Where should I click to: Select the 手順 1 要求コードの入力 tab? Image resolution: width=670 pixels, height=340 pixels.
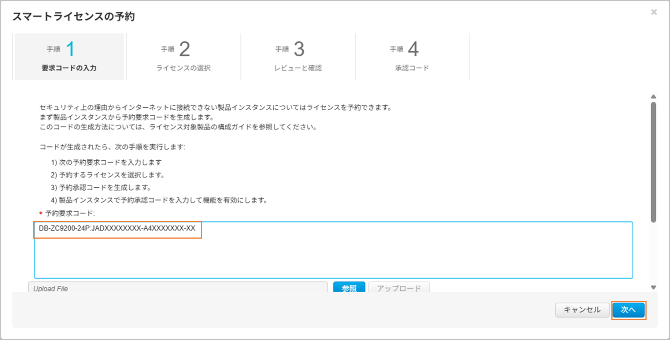pyautogui.click(x=69, y=57)
